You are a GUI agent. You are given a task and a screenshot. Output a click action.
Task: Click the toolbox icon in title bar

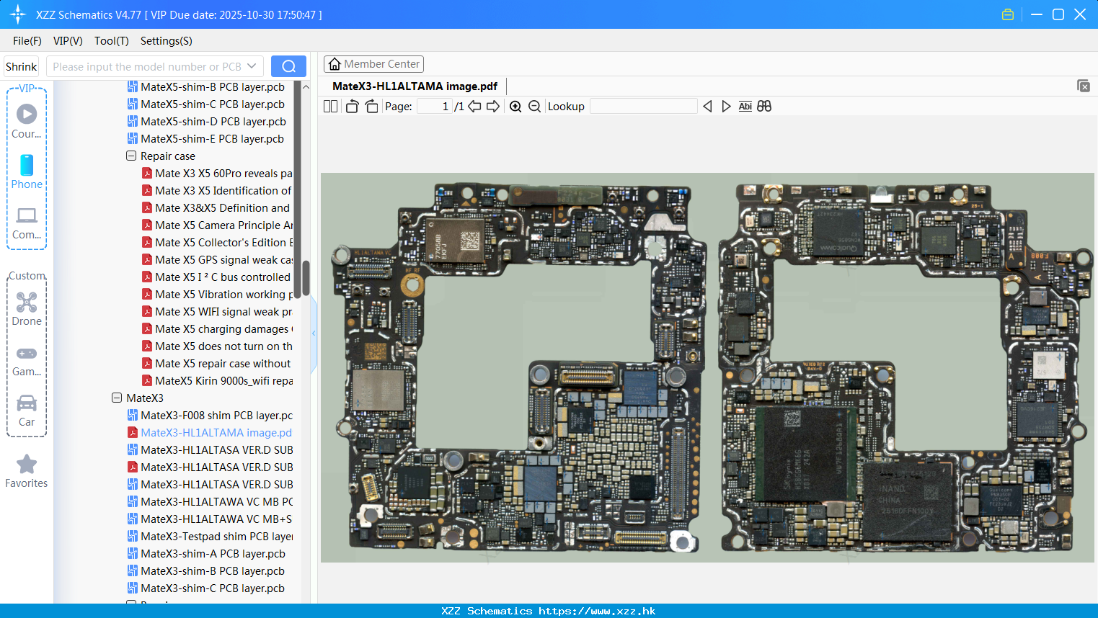click(x=1008, y=14)
